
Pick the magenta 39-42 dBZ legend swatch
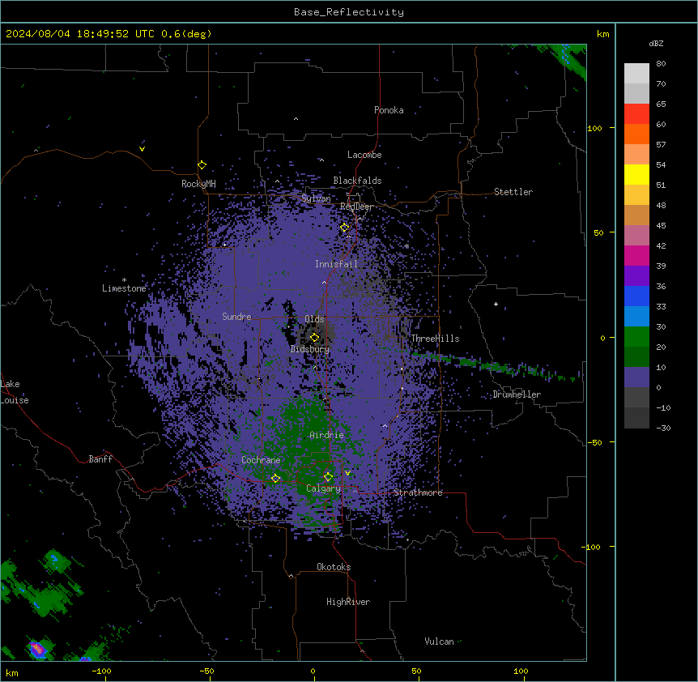[636, 255]
